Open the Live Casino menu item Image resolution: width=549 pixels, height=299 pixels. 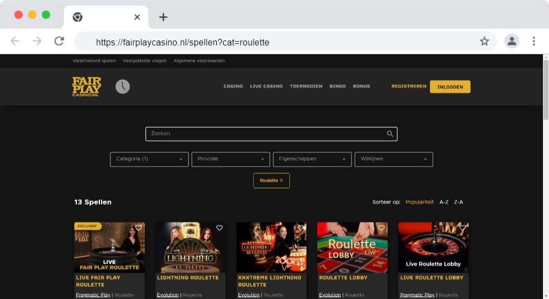click(266, 87)
